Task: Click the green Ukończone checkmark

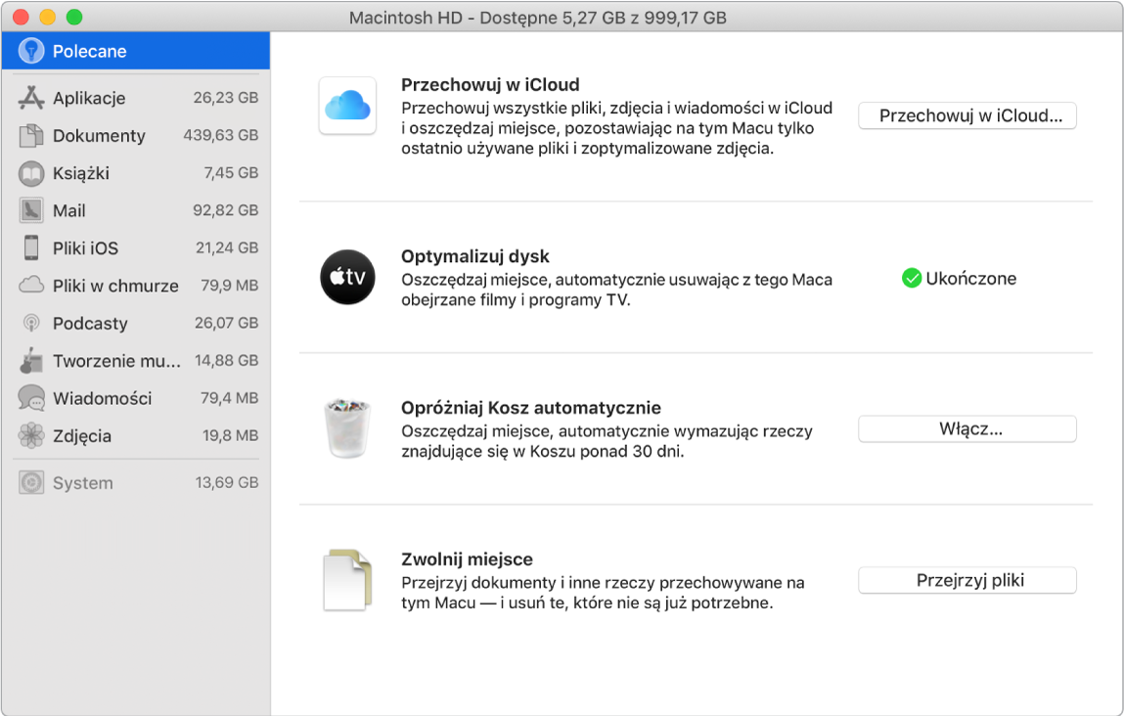Action: click(912, 278)
